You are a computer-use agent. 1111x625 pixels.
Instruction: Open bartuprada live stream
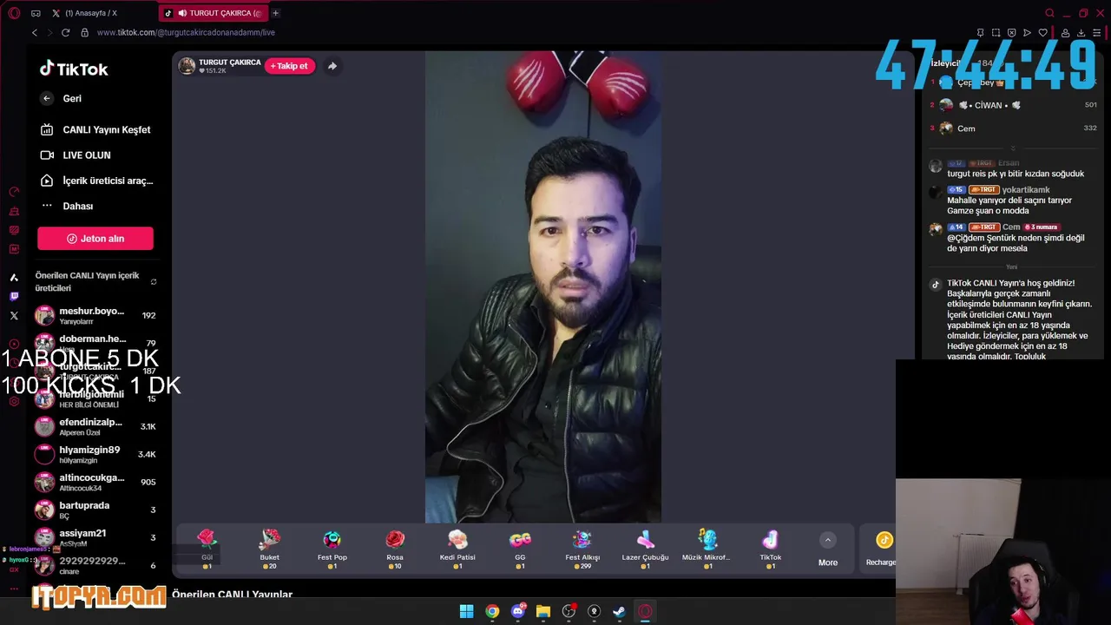pos(95,510)
